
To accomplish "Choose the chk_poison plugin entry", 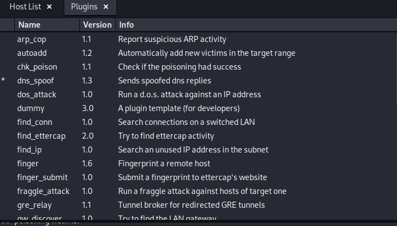I will click(x=197, y=67).
